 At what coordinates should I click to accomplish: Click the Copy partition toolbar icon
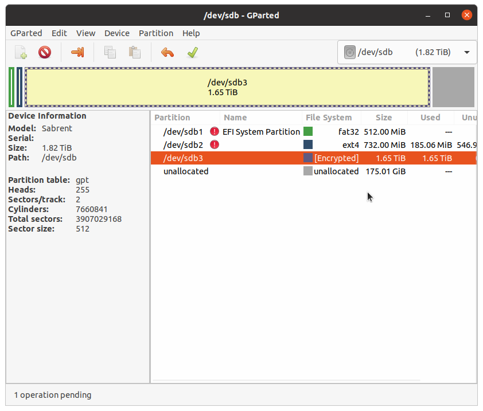(110, 52)
